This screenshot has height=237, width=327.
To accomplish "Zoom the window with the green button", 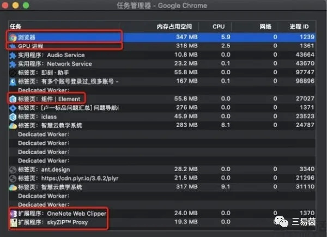I will tap(26, 5).
